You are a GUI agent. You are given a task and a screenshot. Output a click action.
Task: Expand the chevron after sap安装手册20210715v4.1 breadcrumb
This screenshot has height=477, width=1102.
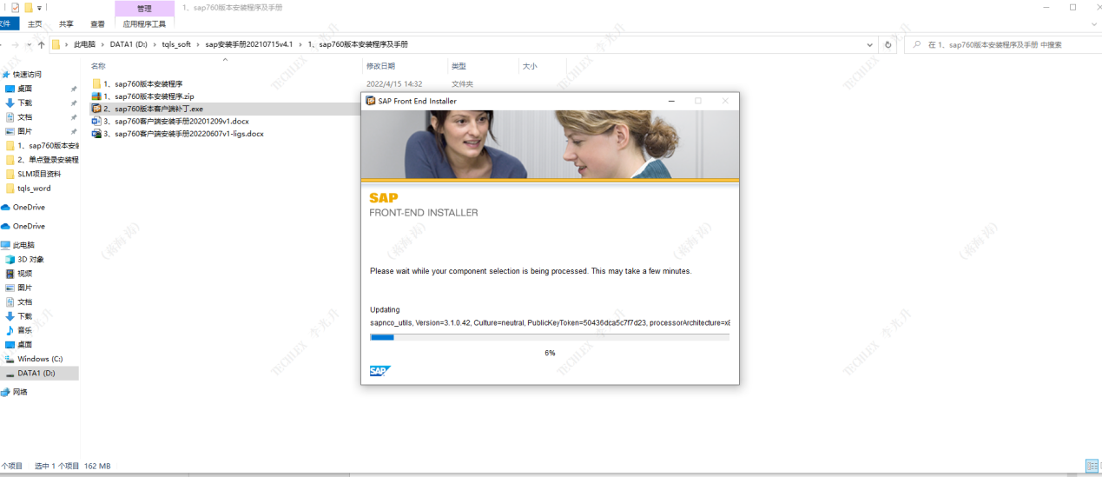(x=300, y=44)
